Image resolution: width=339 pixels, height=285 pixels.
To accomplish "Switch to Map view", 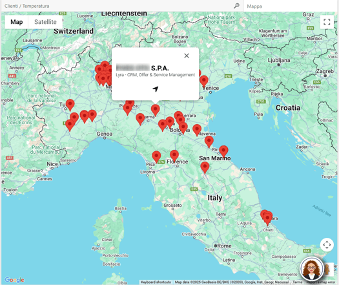I will pyautogui.click(x=17, y=22).
